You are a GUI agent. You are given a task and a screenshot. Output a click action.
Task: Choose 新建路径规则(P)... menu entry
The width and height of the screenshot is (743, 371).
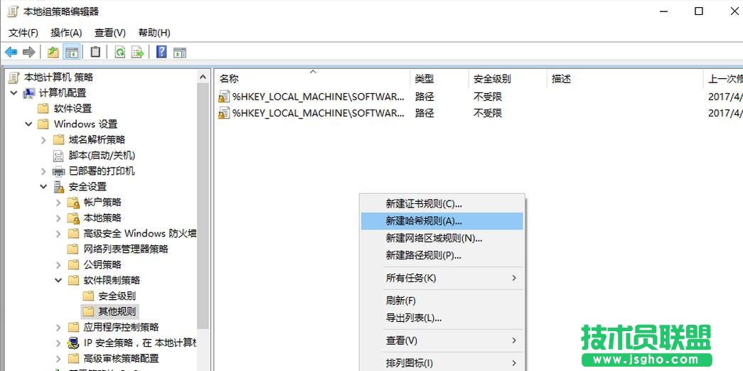pyautogui.click(x=442, y=255)
